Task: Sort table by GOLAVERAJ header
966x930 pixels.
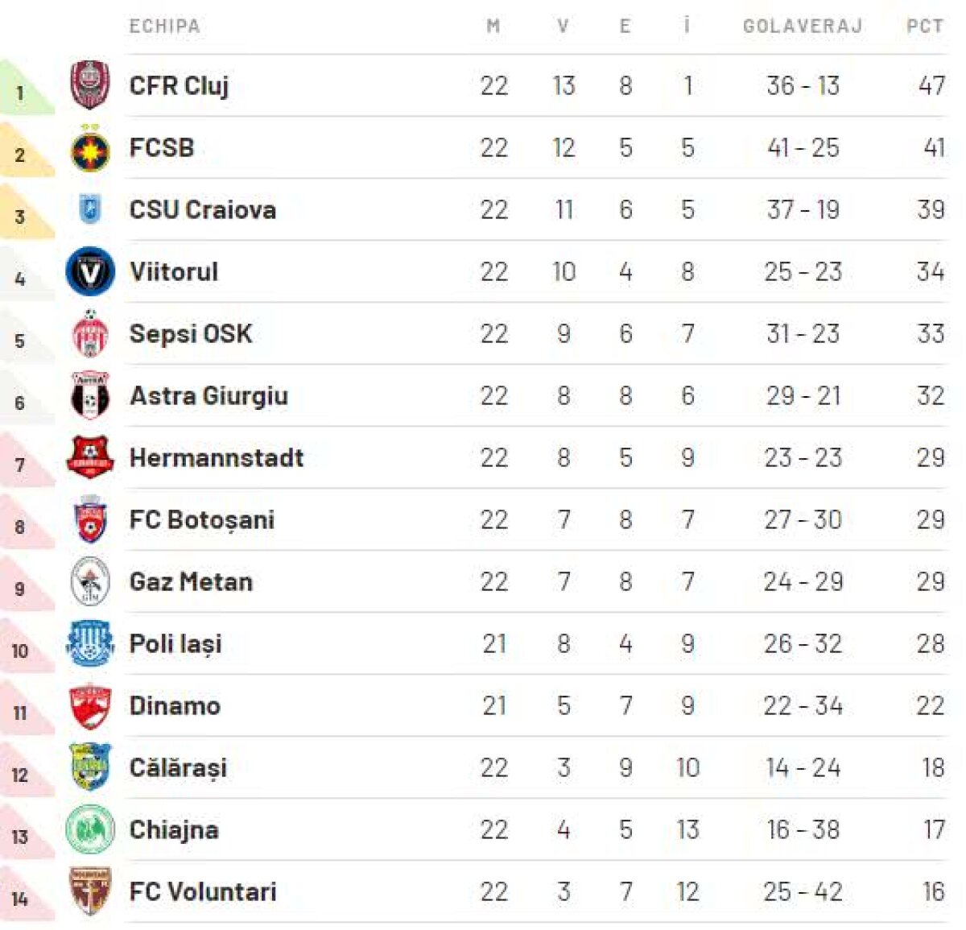Action: click(803, 27)
